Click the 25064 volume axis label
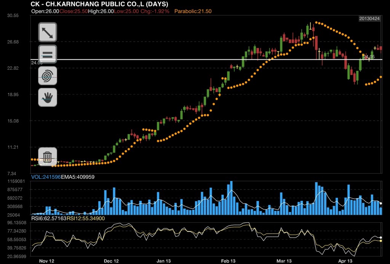Screen dimensions: 390x264 [14, 215]
